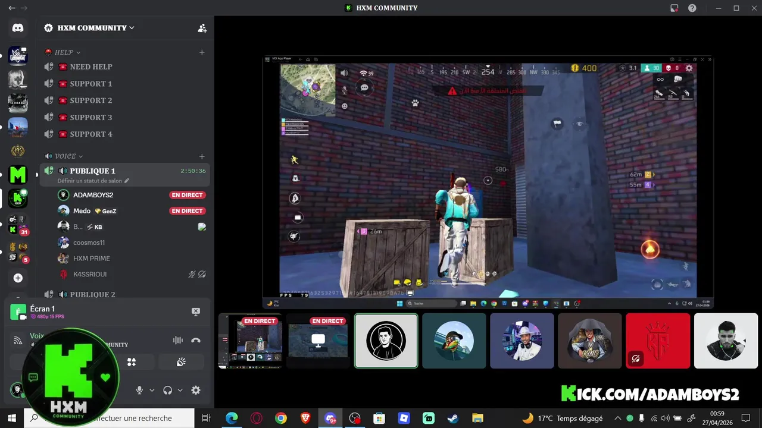Click the add a server plus icon
The image size is (762, 428).
point(18,278)
